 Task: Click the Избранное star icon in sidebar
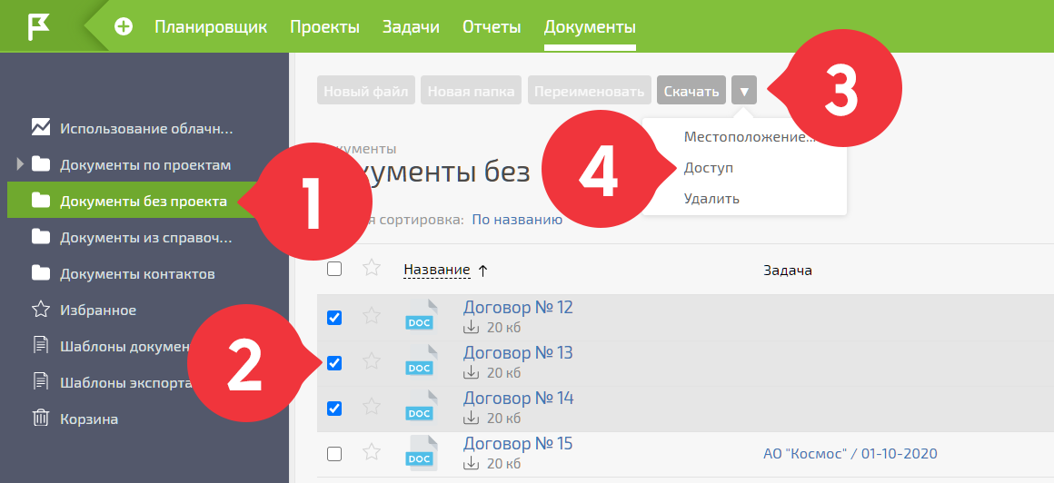41,310
